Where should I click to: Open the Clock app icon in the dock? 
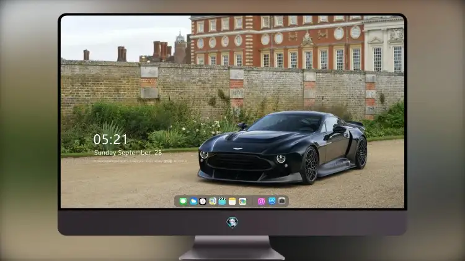click(203, 201)
